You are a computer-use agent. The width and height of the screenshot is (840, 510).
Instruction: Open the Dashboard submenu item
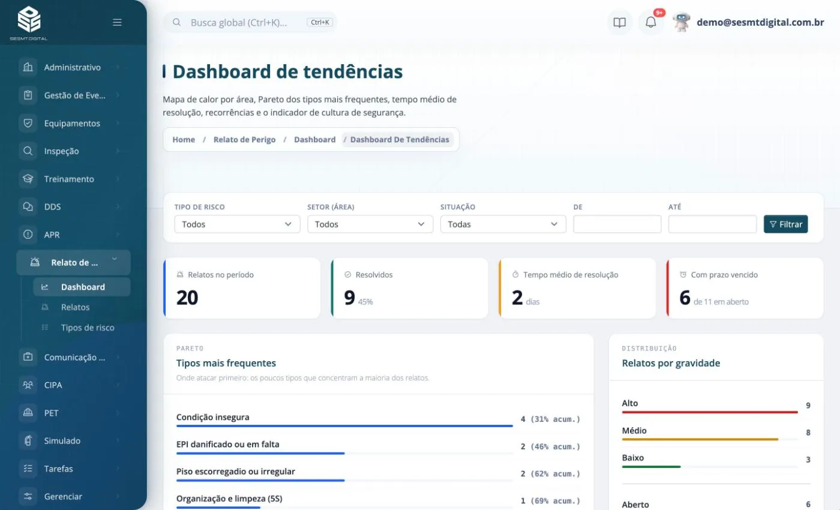pyautogui.click(x=82, y=287)
